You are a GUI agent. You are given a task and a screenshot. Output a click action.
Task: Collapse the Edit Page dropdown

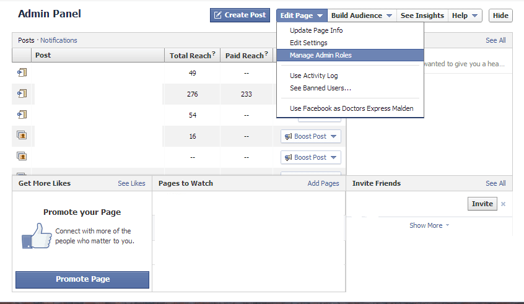[302, 15]
